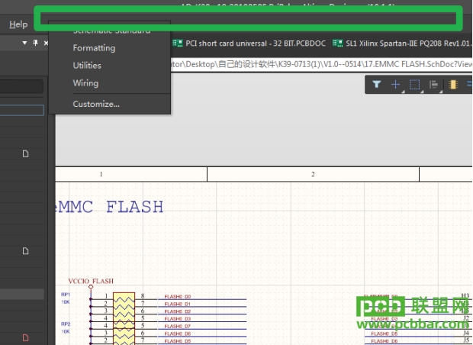Select the RP1 designator label
473x345 pixels.
66,295
